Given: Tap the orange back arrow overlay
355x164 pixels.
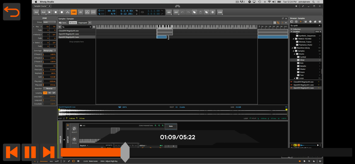Looking at the screenshot, I should tap(12, 12).
